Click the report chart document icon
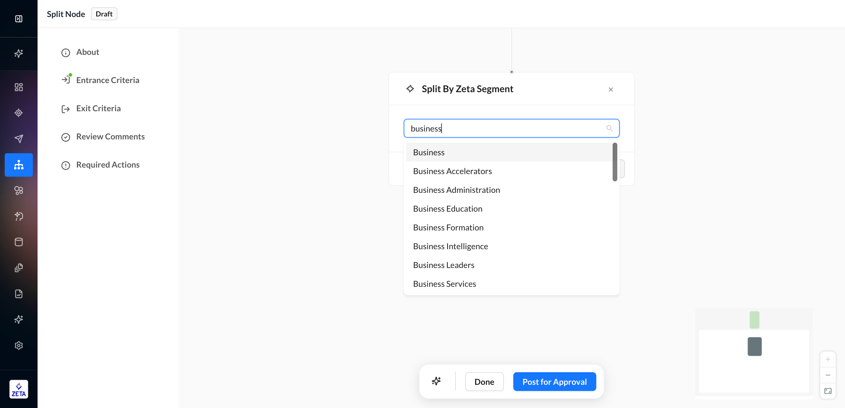Screen dimensions: 845x408 tap(19, 294)
